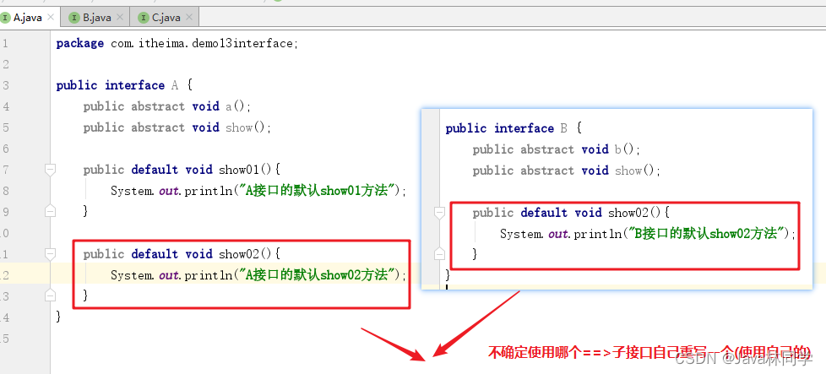
Task: Click the interface icon on C.java tab
Action: point(144,18)
